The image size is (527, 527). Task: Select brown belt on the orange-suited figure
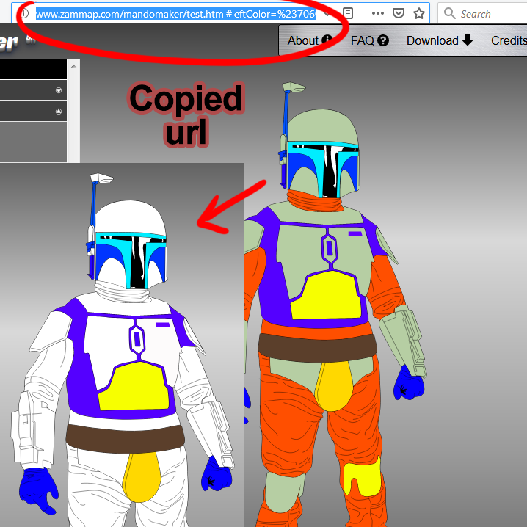tap(318, 347)
